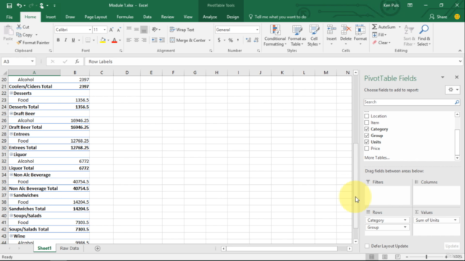The height and width of the screenshot is (261, 465).
Task: Collapse the Draft Beer group
Action: pos(12,114)
